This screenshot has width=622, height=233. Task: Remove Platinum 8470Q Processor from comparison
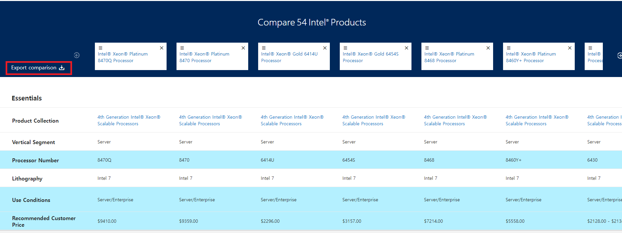162,48
